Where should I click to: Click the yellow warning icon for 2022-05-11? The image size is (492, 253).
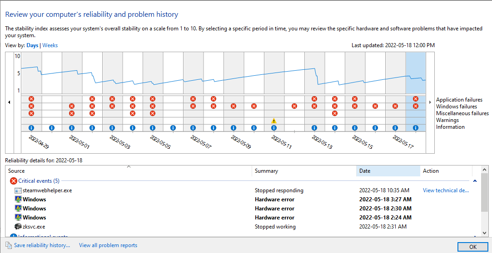274,121
